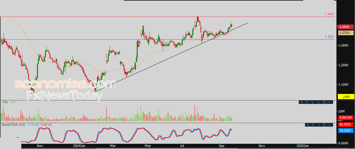355x149 pixels.
Task: Click the 1.447 level label
Action: [x=329, y=14]
